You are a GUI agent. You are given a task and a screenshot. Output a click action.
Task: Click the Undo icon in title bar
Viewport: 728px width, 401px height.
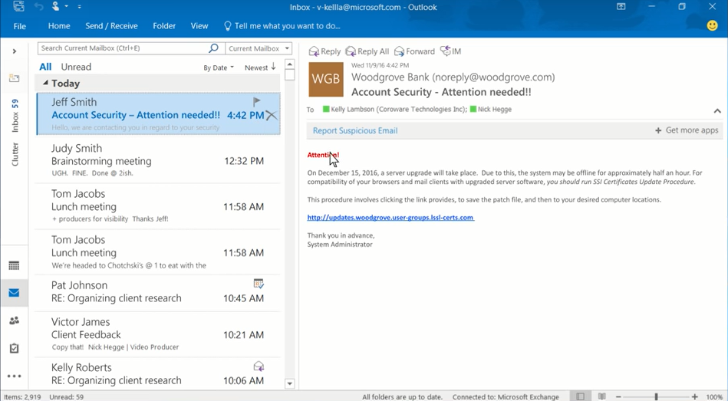(38, 6)
